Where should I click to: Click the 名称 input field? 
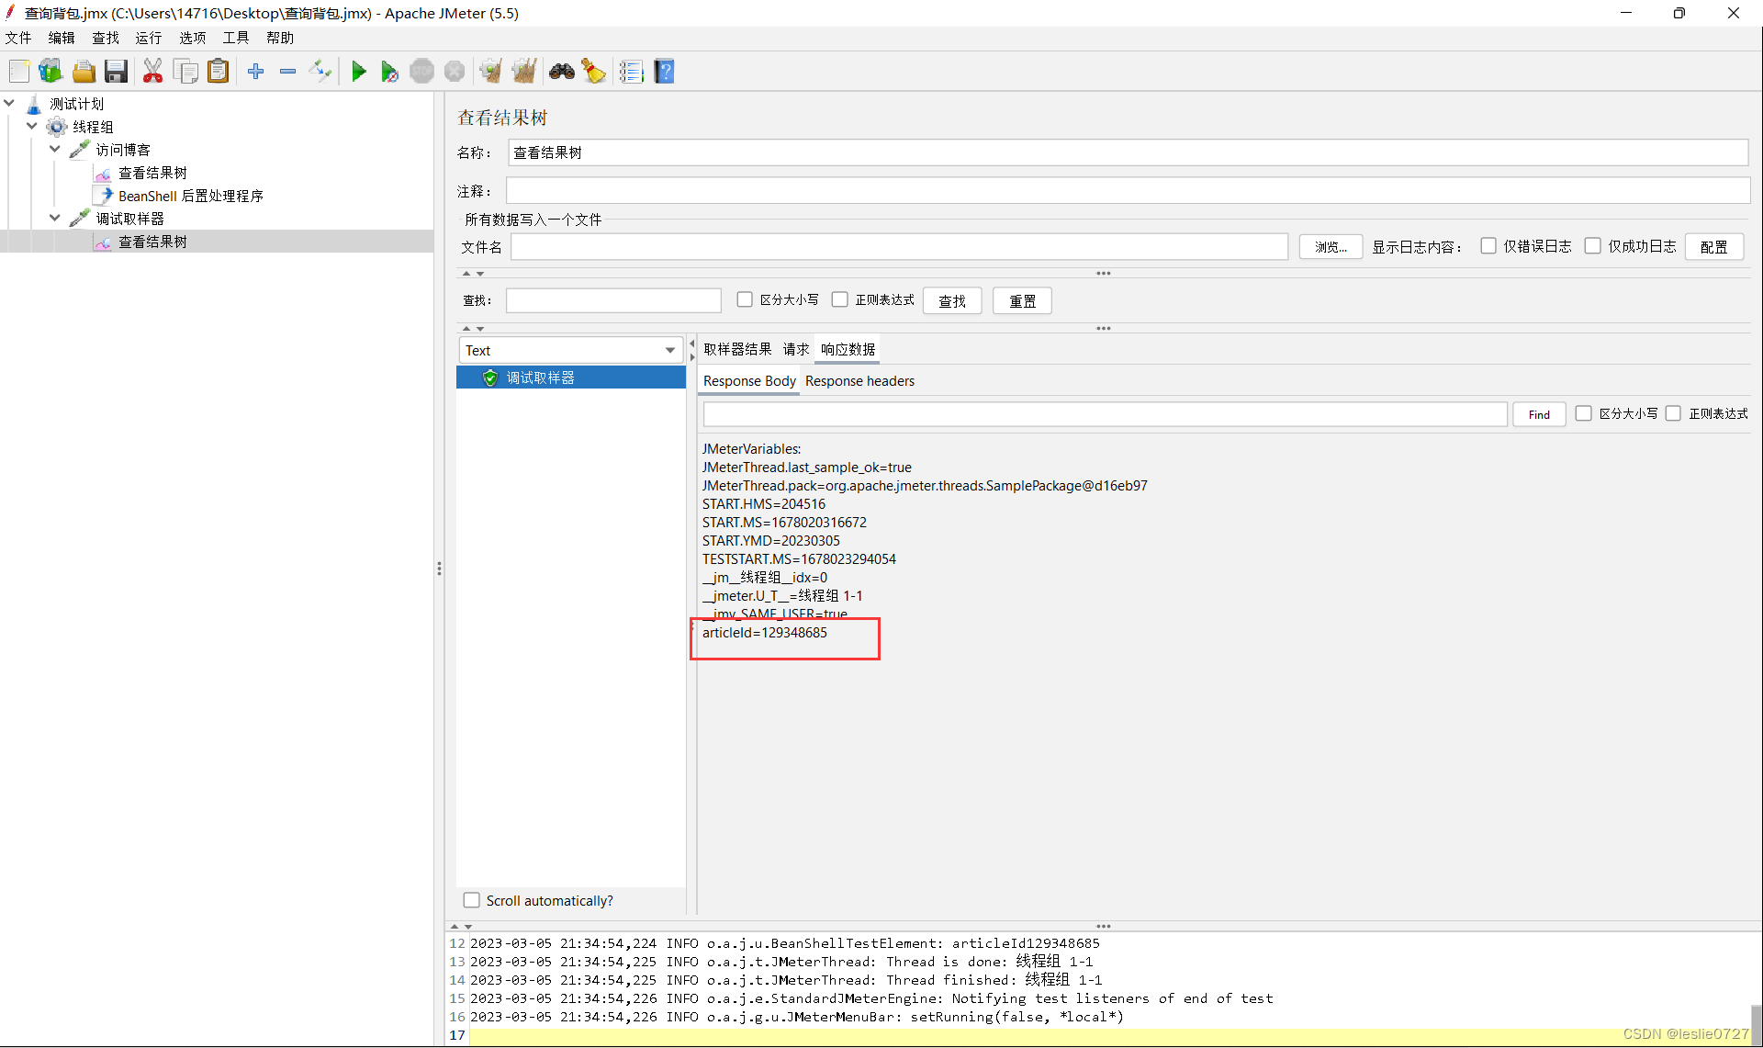click(x=1128, y=153)
